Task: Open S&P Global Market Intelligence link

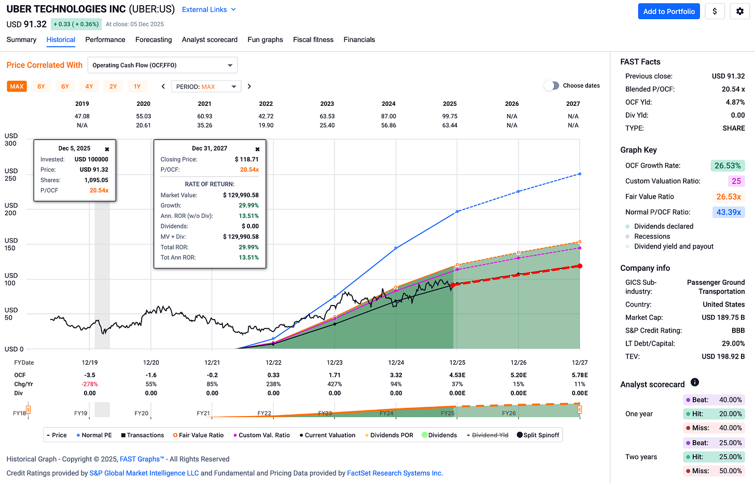Action: (x=144, y=473)
